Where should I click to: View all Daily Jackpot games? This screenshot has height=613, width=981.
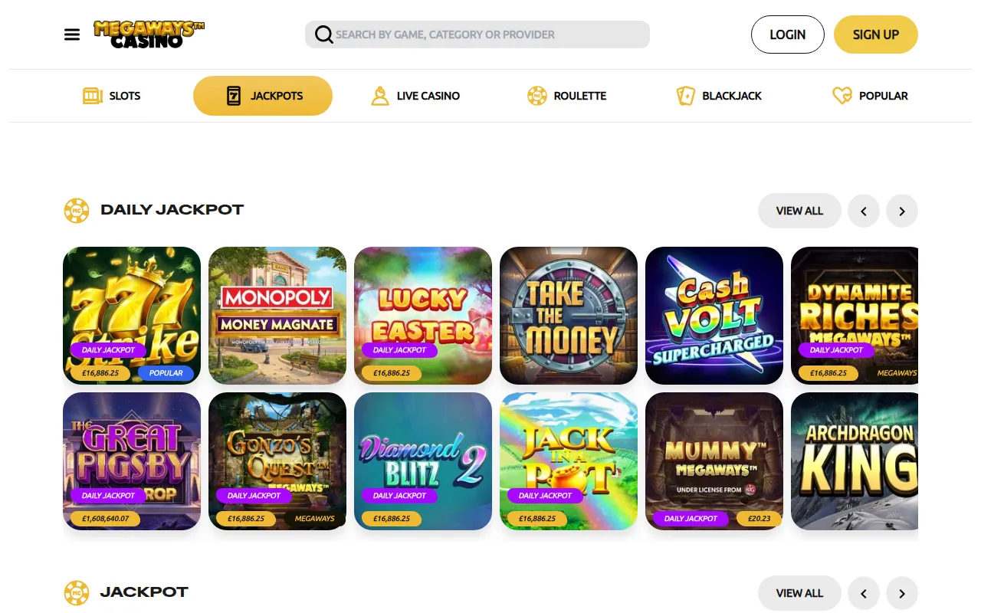799,211
